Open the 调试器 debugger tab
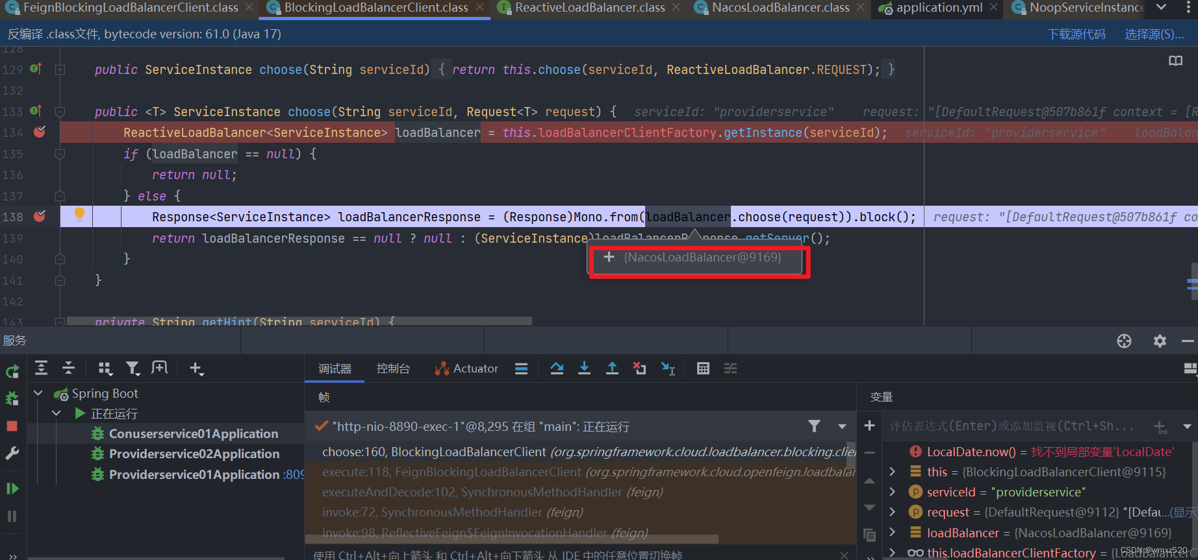The height and width of the screenshot is (560, 1198). pos(335,369)
